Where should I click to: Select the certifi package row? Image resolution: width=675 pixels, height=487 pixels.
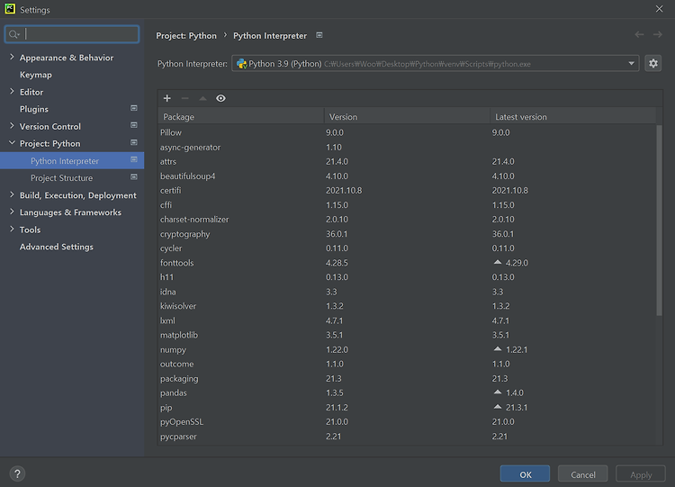click(x=407, y=190)
